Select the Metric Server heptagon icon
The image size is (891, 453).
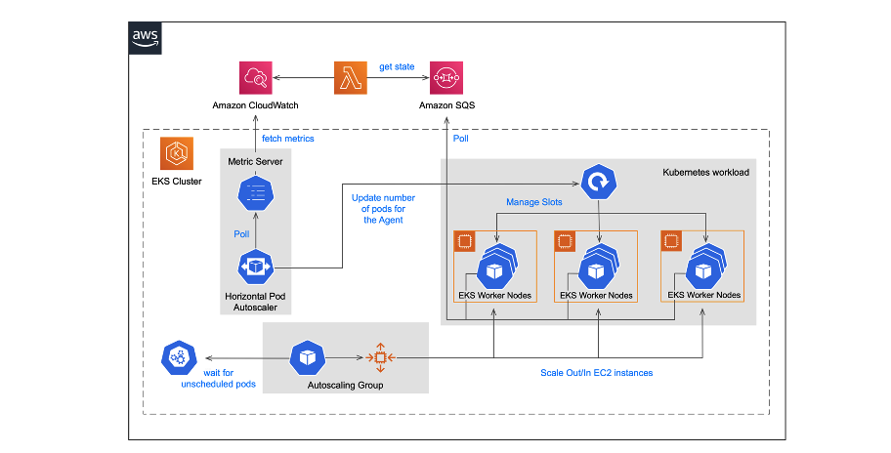coord(255,192)
